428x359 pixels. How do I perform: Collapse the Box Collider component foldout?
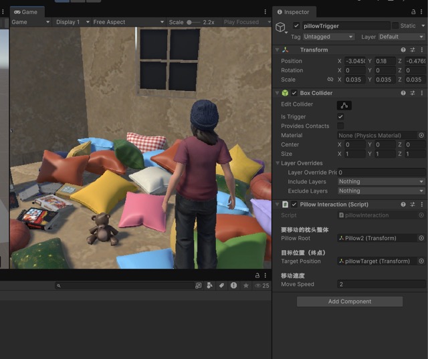(278, 93)
